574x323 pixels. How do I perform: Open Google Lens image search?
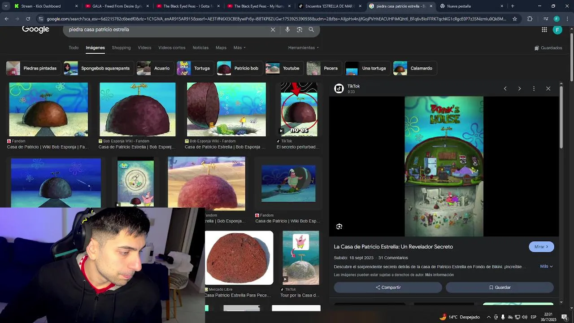click(x=299, y=30)
